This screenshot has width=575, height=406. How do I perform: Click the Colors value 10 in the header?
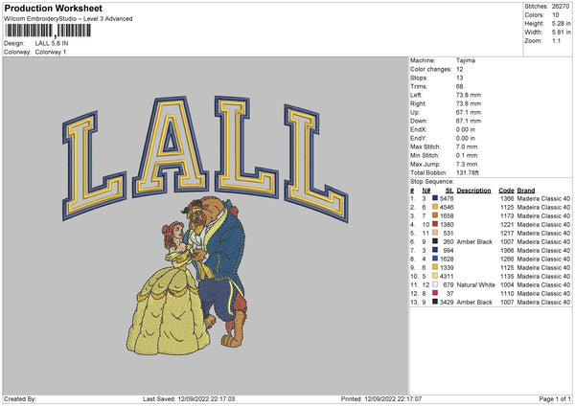[555, 15]
